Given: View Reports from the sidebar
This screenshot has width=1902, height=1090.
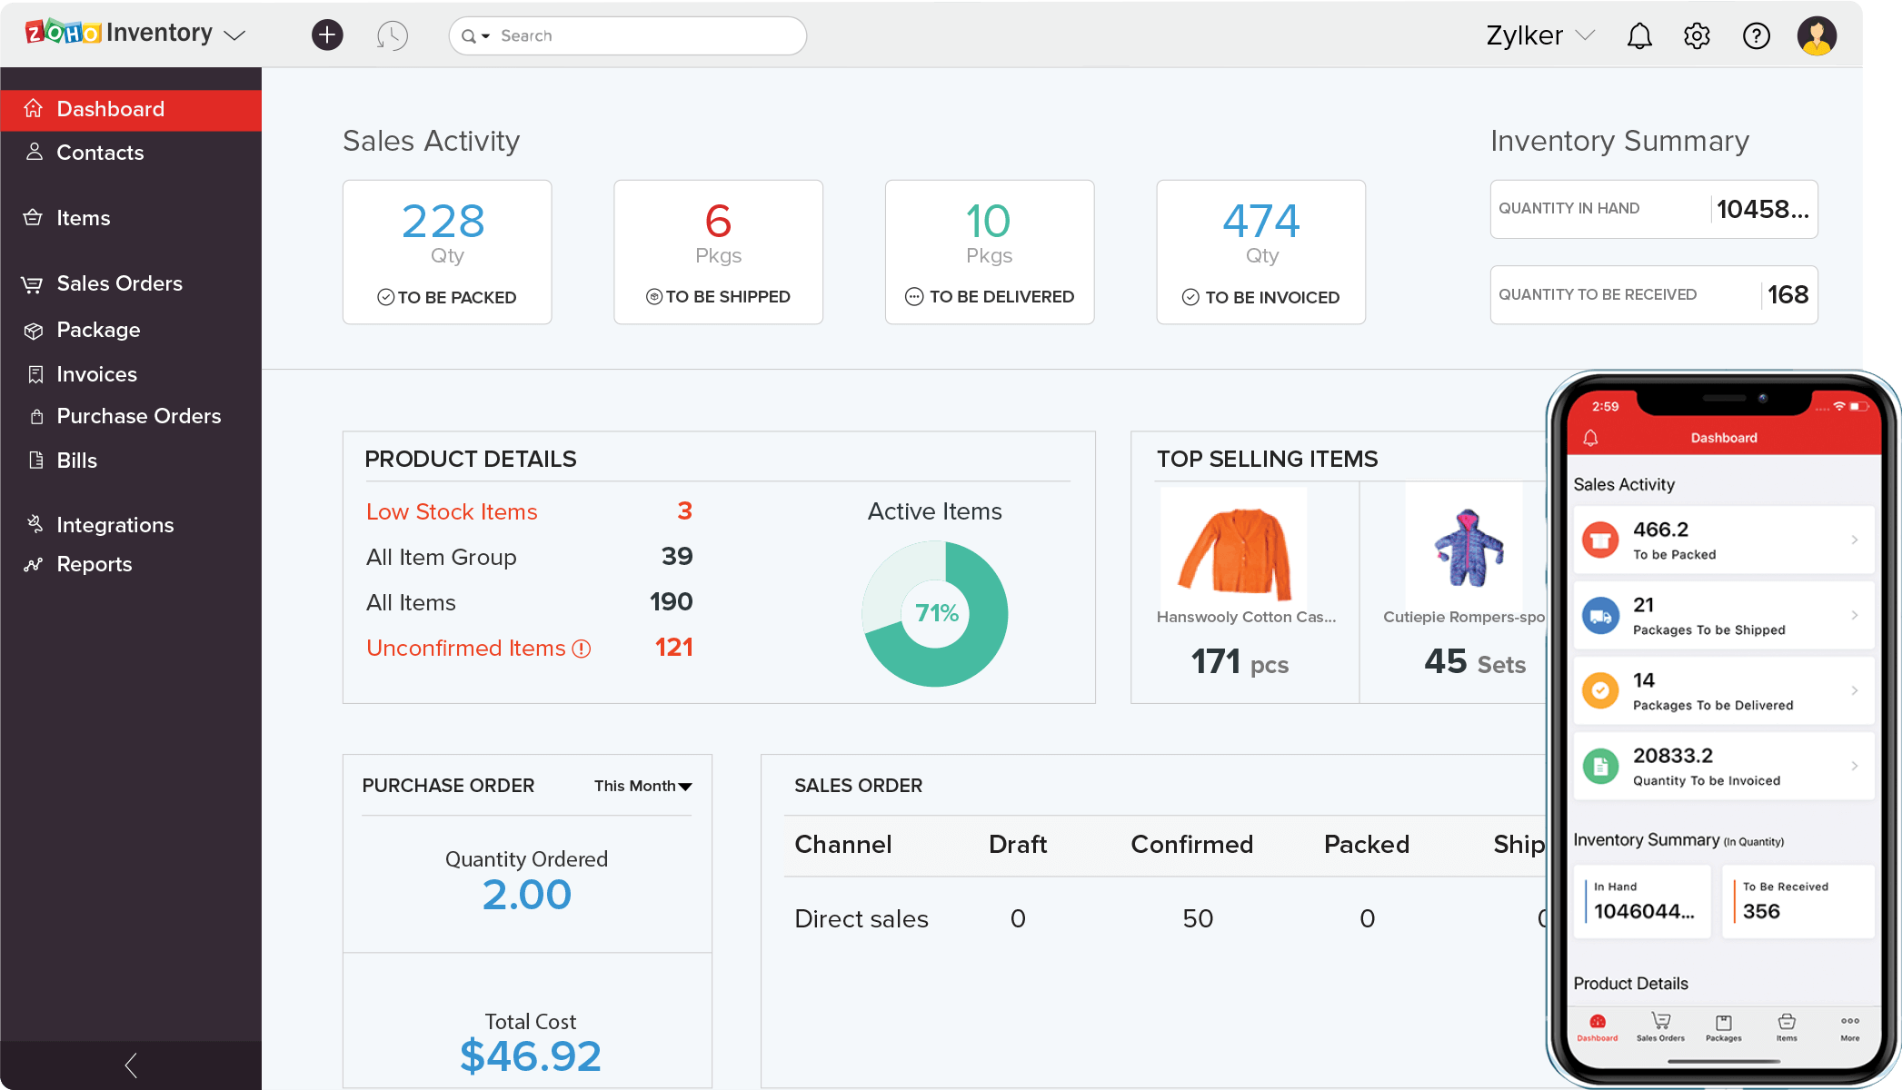Looking at the screenshot, I should [x=94, y=564].
